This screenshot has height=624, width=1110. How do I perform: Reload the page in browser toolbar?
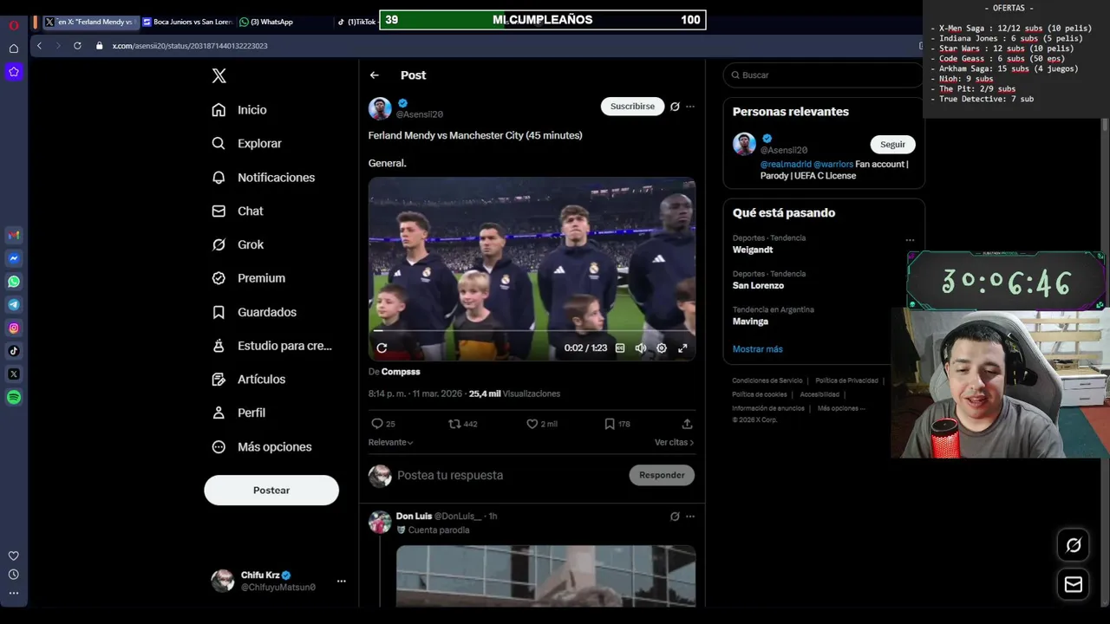point(77,46)
